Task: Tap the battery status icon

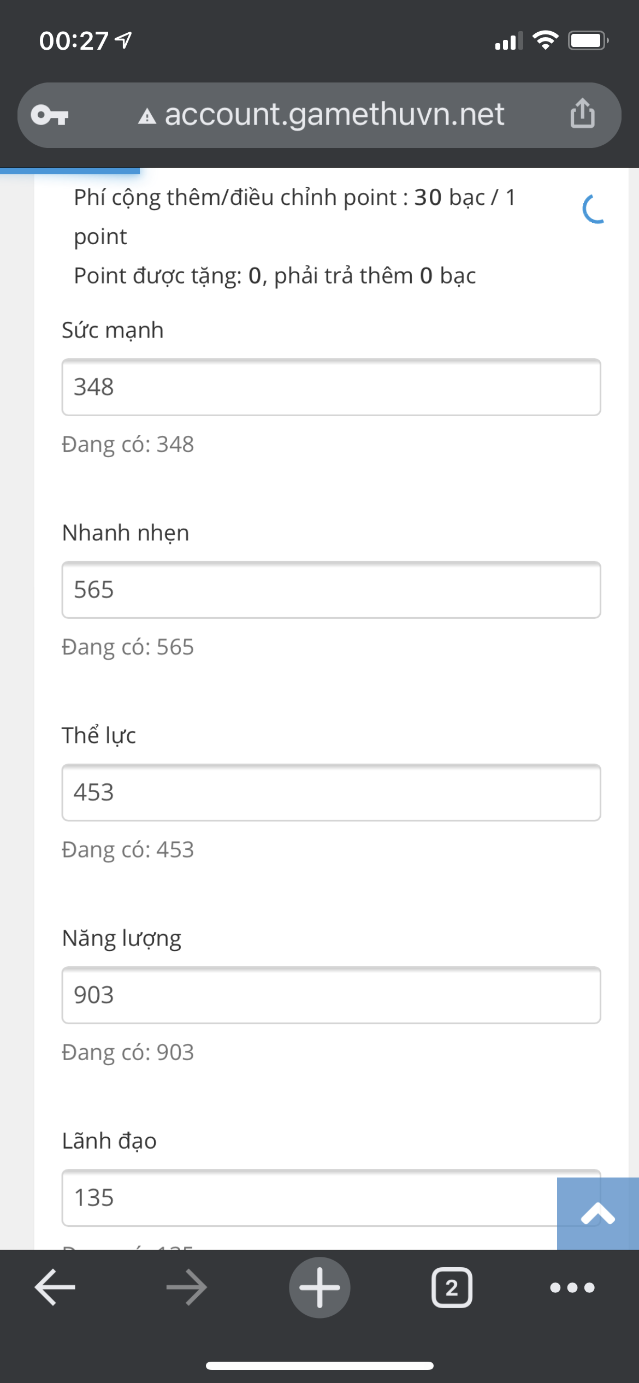Action: [589, 41]
